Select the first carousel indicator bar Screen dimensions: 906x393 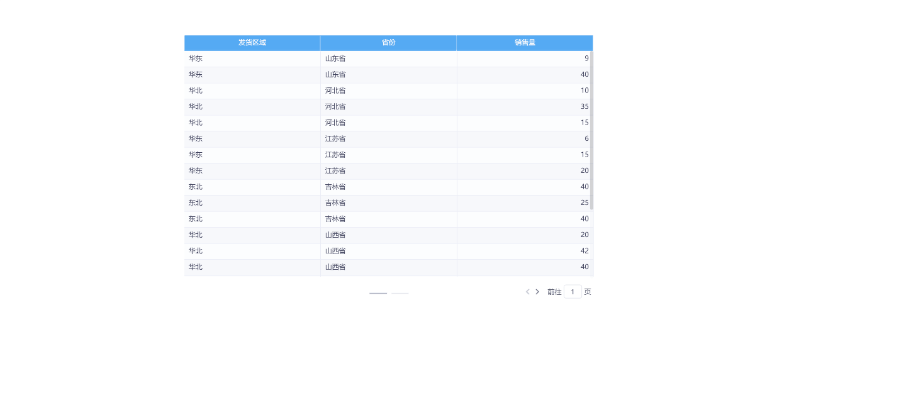coord(378,293)
